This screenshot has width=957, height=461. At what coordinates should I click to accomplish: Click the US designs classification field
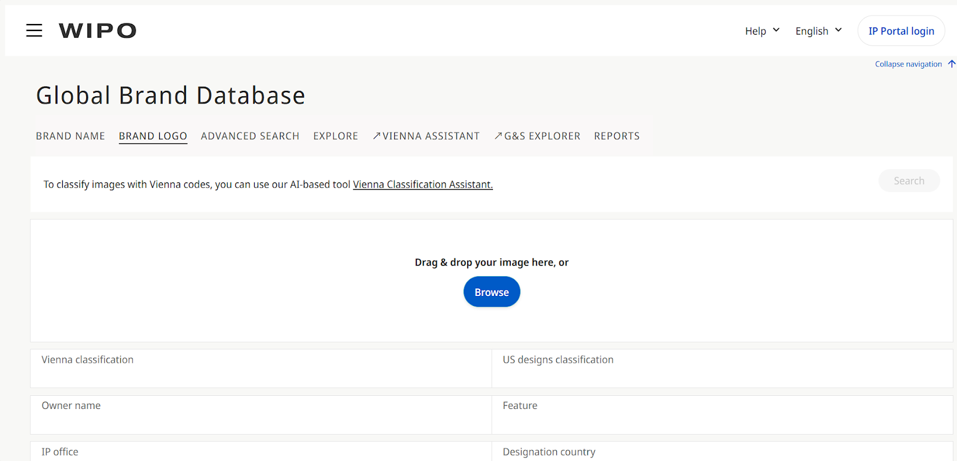click(x=722, y=368)
